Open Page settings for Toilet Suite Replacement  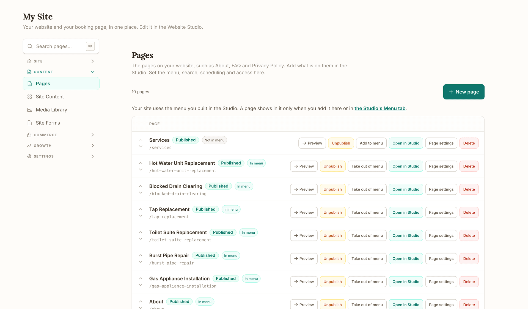point(441,236)
